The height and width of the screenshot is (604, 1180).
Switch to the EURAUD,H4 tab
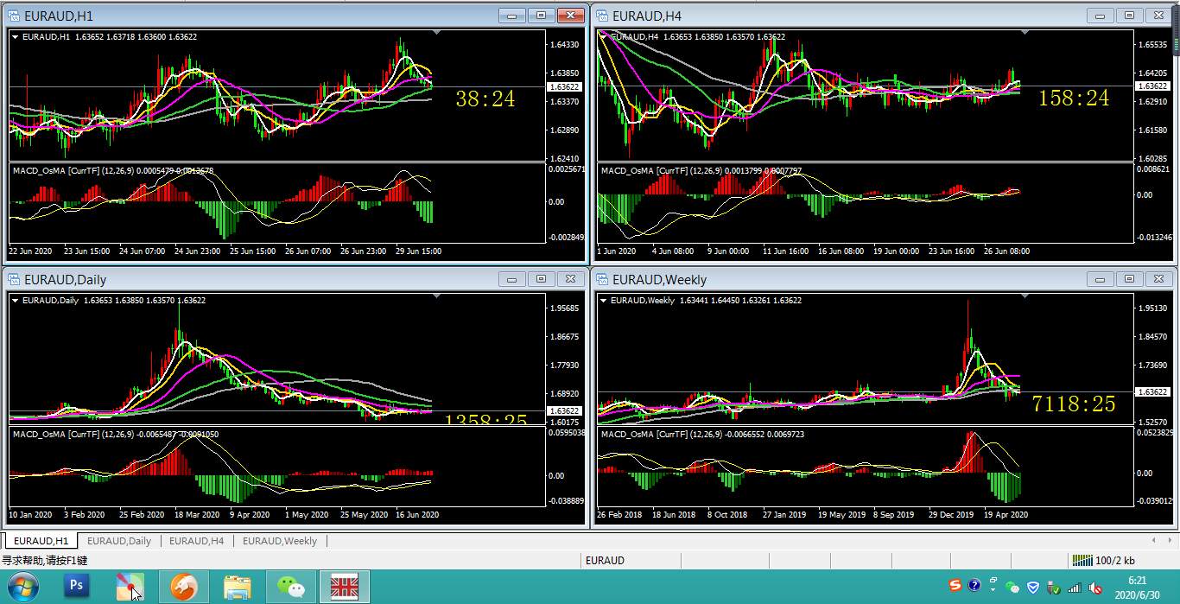(x=196, y=541)
